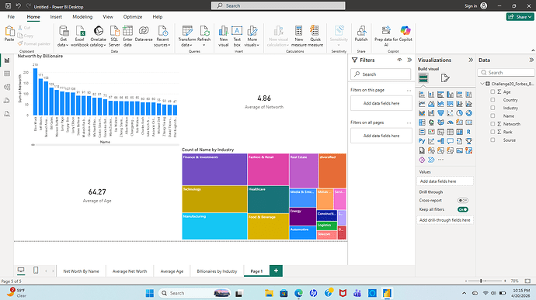Add a new report page
The image size is (536, 300).
coord(276,271)
